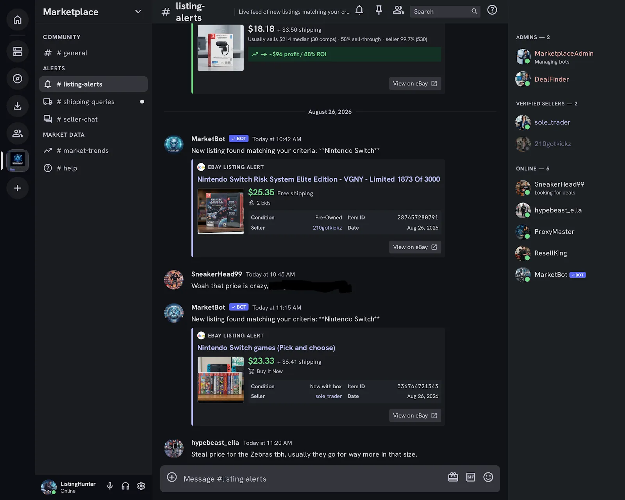Viewport: 625px width, 500px height.
Task: Open the Home icon in server rail
Action: 18,20
